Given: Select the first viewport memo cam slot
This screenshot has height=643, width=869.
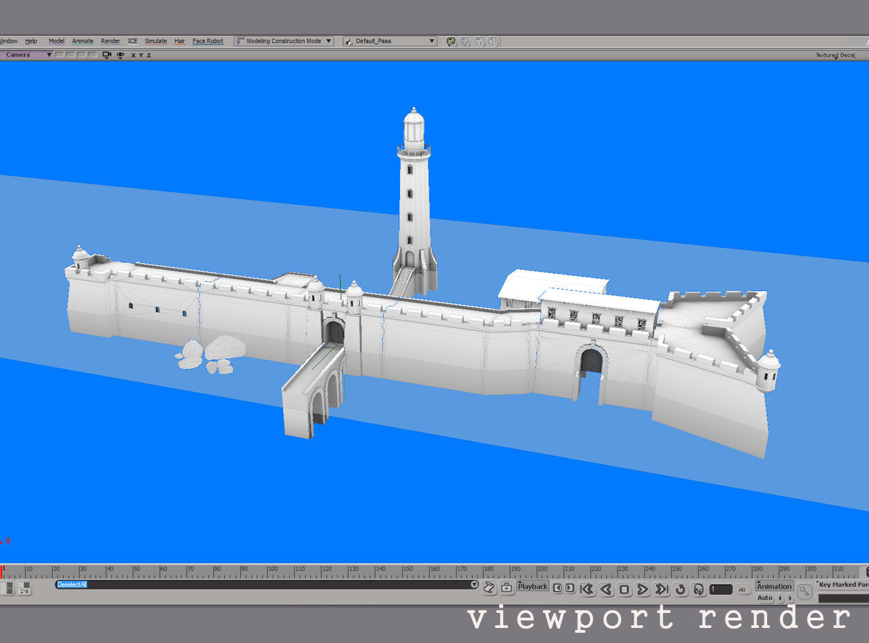Looking at the screenshot, I should [x=59, y=55].
